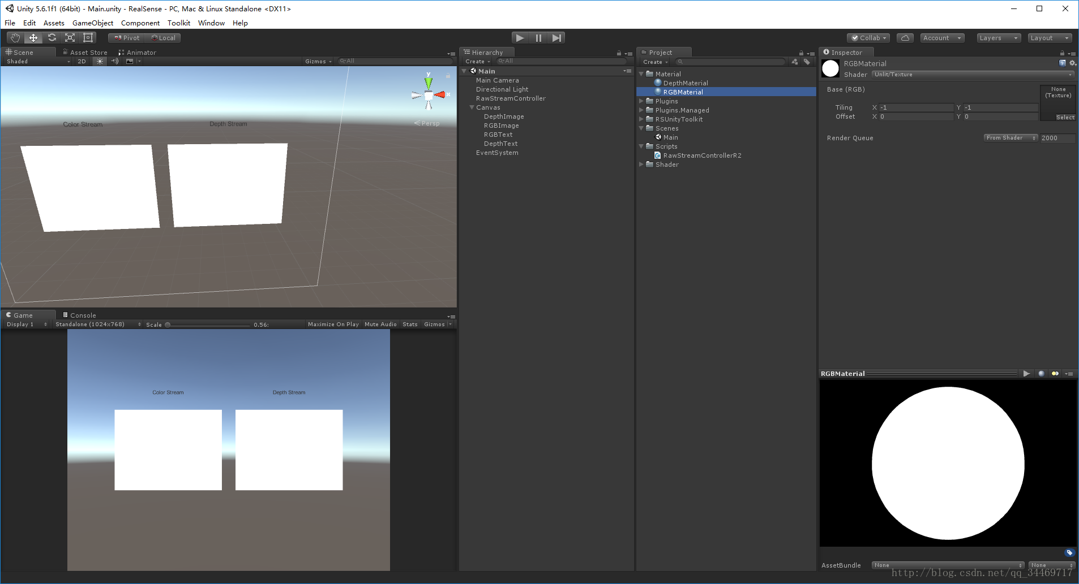
Task: Toggle Maximize On Play
Action: [x=333, y=325]
